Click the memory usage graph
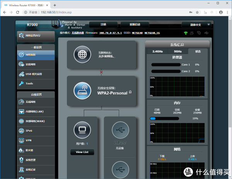The height and width of the screenshot is (179, 232). pos(177,133)
